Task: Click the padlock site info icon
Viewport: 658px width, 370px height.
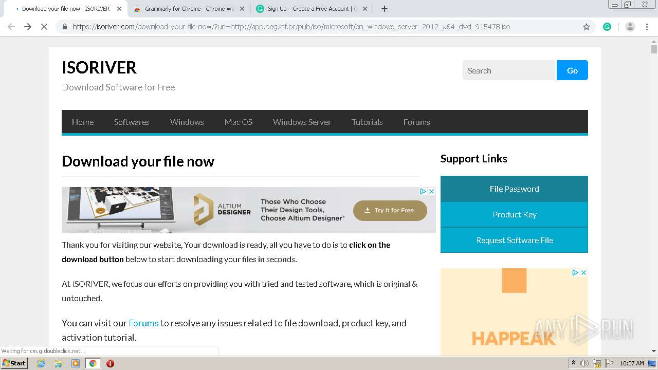Action: pyautogui.click(x=65, y=27)
